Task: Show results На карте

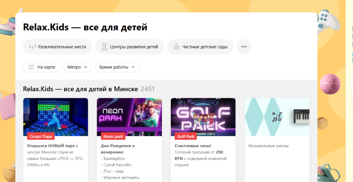Action: 42,67
